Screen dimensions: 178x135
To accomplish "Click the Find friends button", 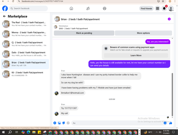I will pyautogui.click(x=146, y=9).
